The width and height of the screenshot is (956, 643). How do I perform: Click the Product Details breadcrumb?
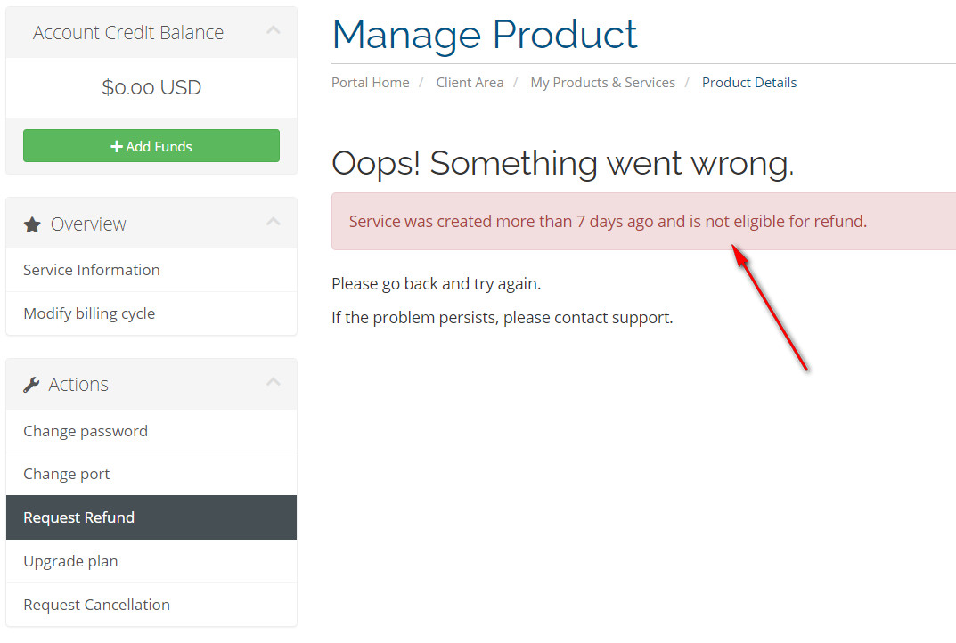coord(749,83)
